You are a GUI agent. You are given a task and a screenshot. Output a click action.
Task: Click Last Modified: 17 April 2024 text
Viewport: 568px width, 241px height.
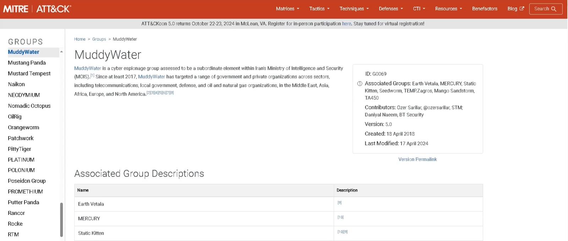point(396,144)
